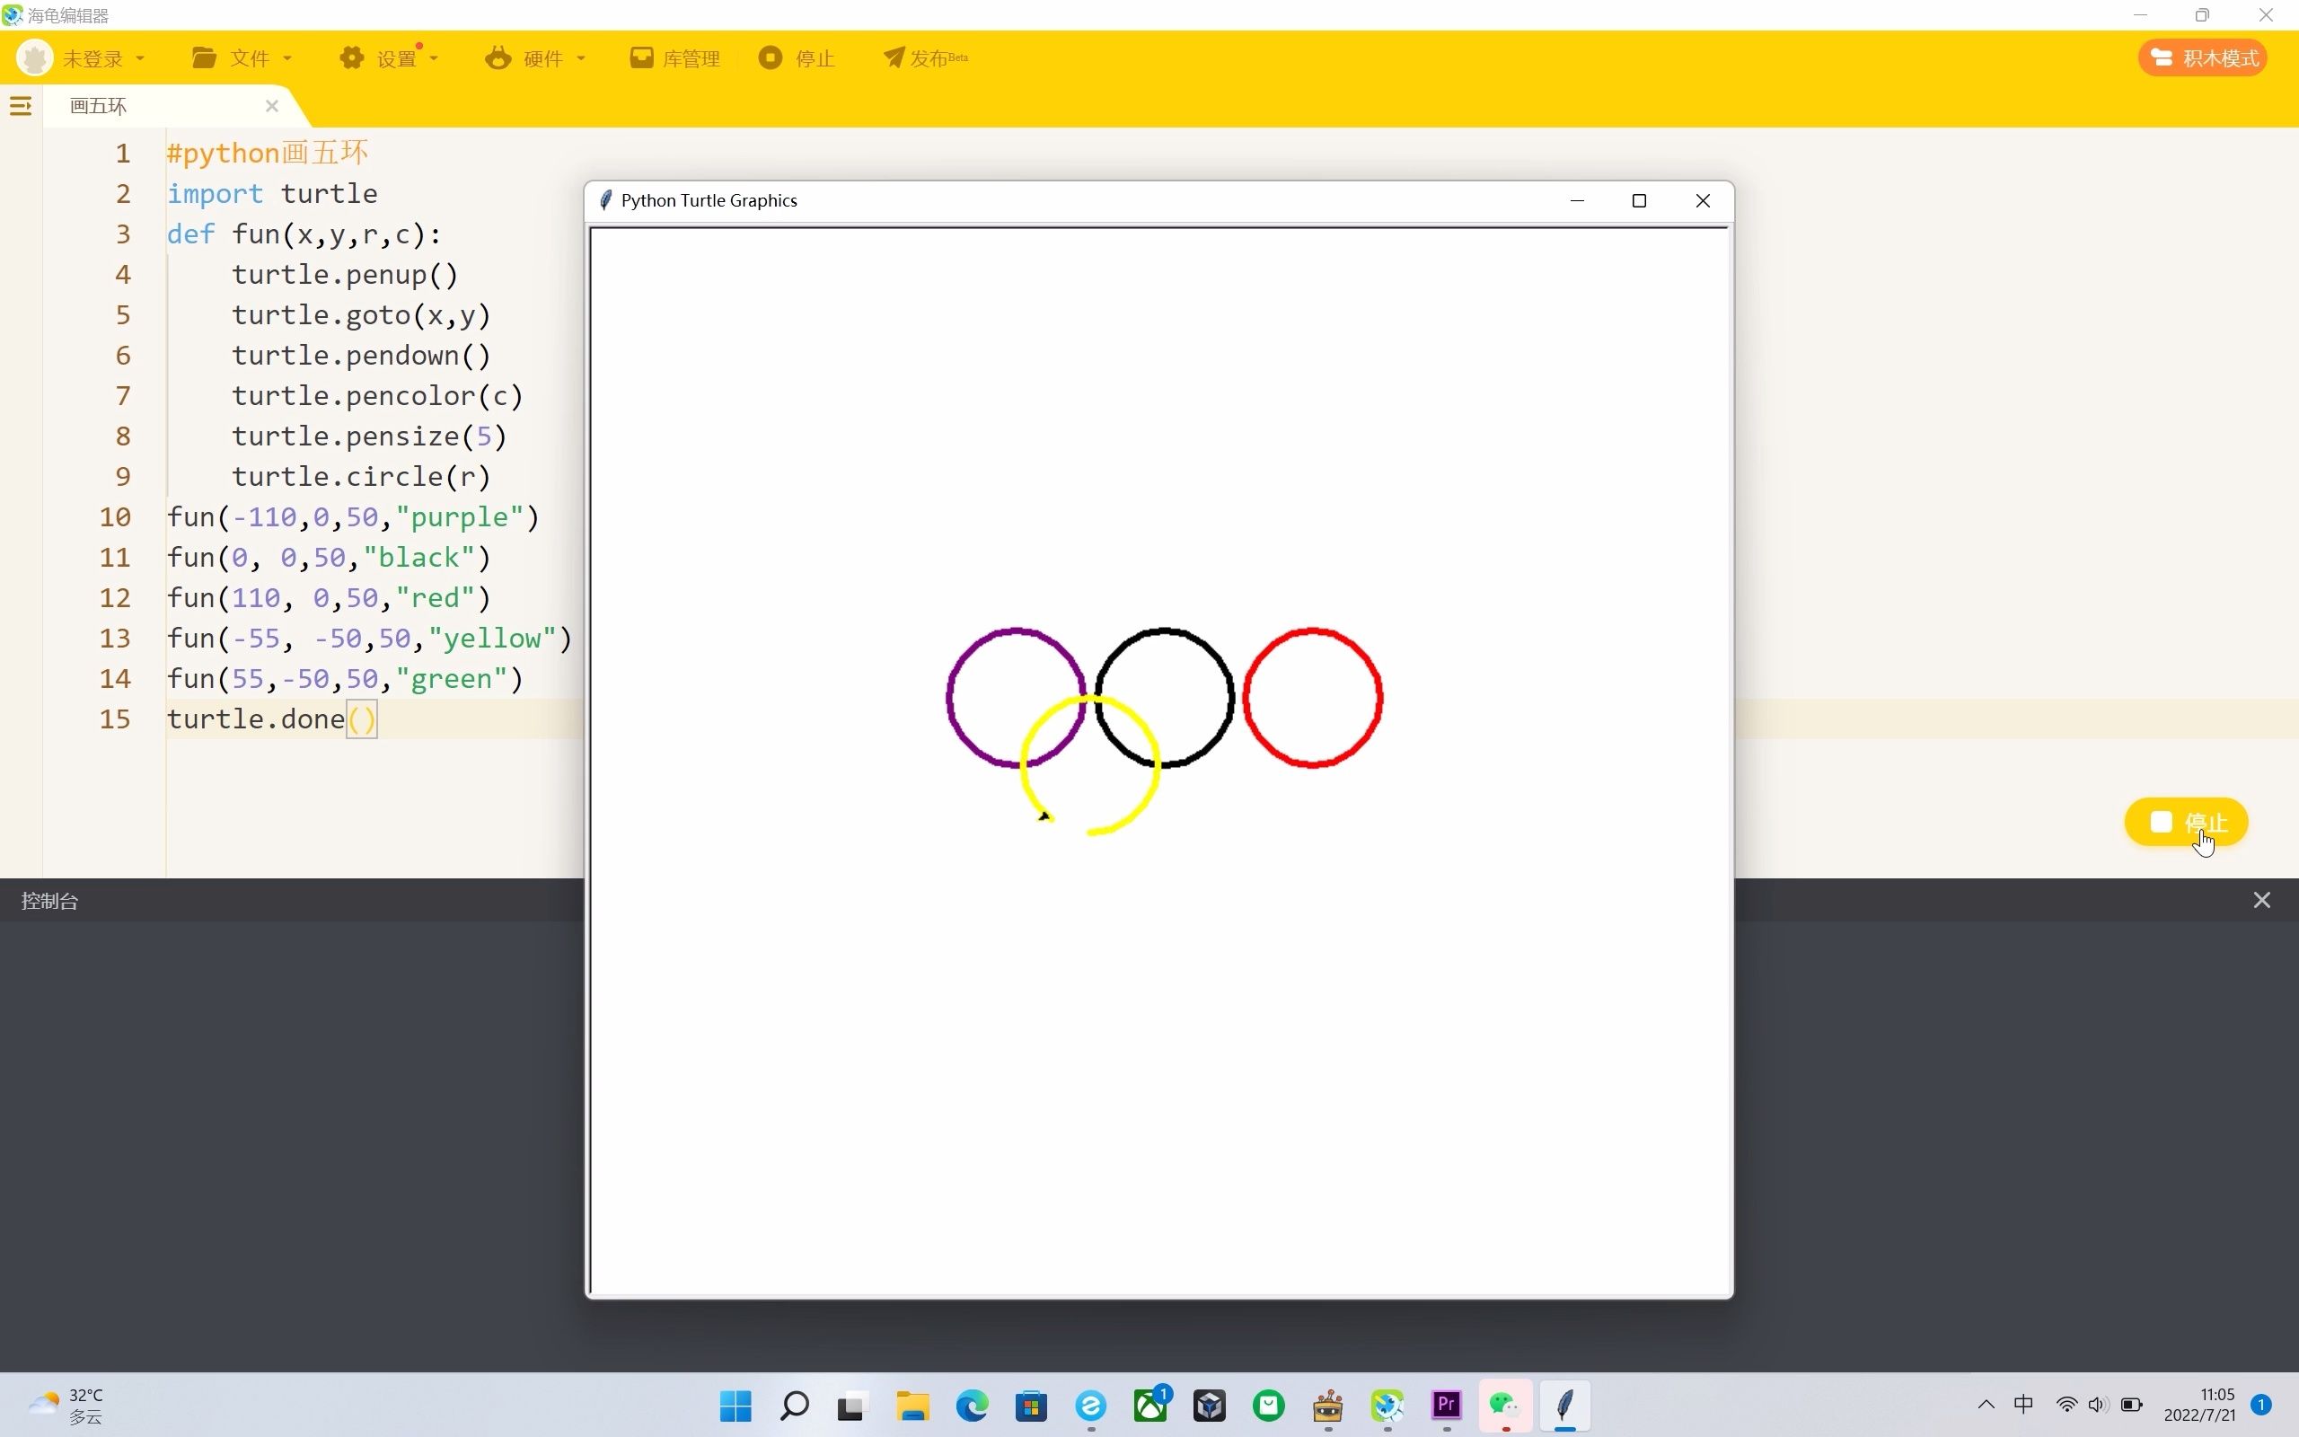This screenshot has height=1437, width=2299.
Task: Expand the 硬件 dropdown arrow
Action: (580, 59)
